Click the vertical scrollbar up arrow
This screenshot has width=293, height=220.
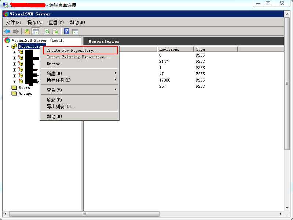pyautogui.click(x=287, y=14)
